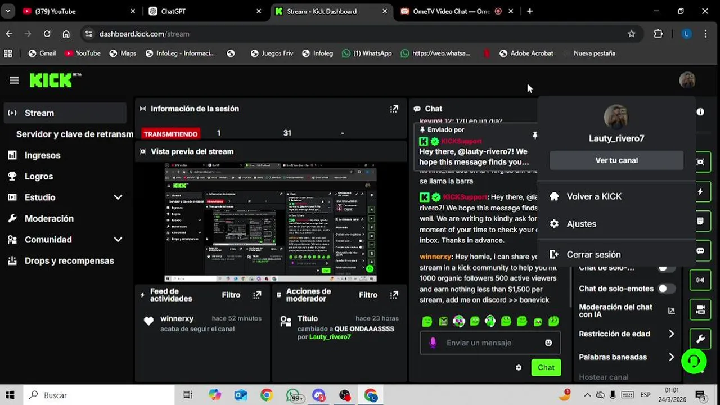Insert the first green emote in the chat row
The height and width of the screenshot is (405, 720).
(427, 321)
